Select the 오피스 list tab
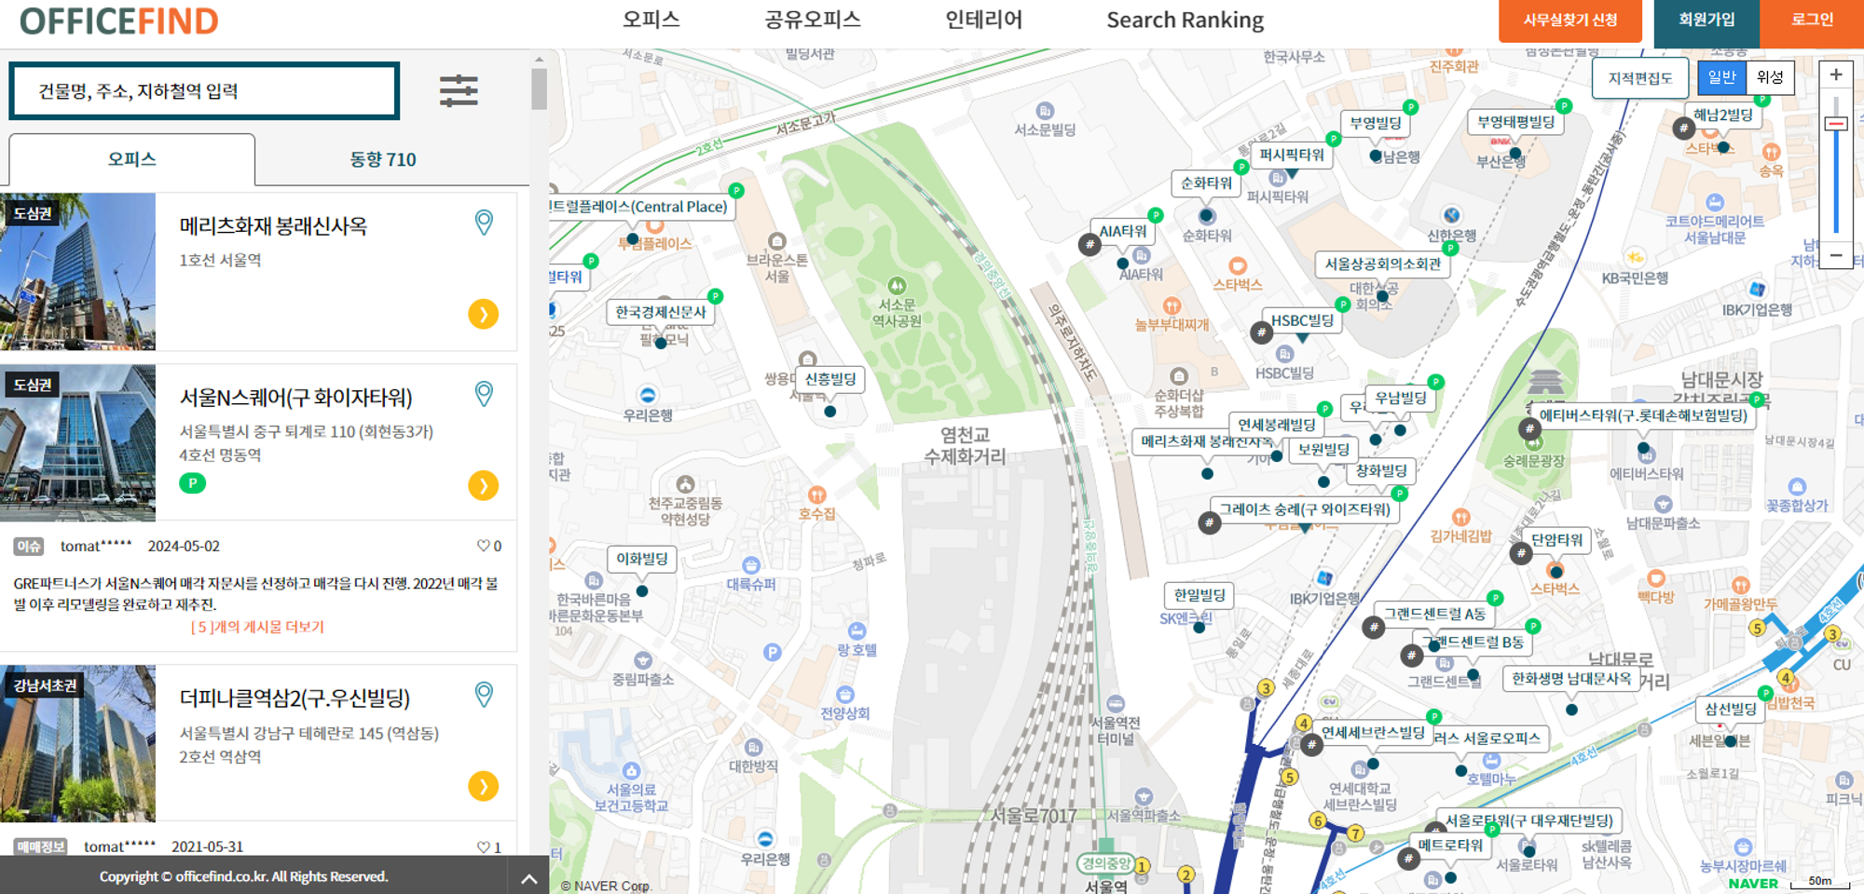 tap(131, 159)
